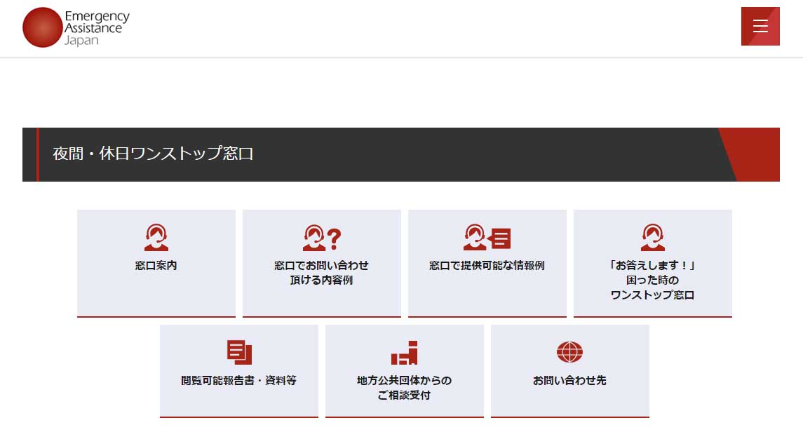Image resolution: width=803 pixels, height=439 pixels.
Task: Open the 窓口案内 link
Action: [156, 266]
